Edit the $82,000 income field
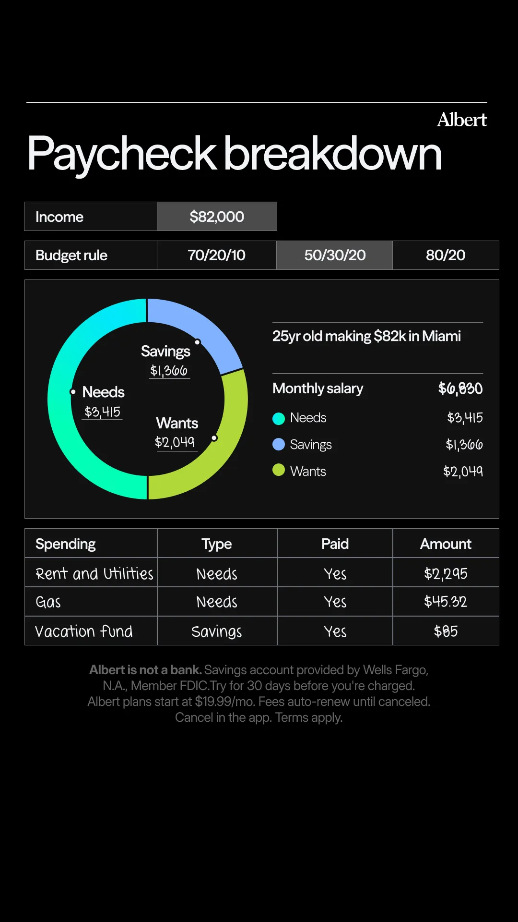The width and height of the screenshot is (518, 922). [217, 217]
